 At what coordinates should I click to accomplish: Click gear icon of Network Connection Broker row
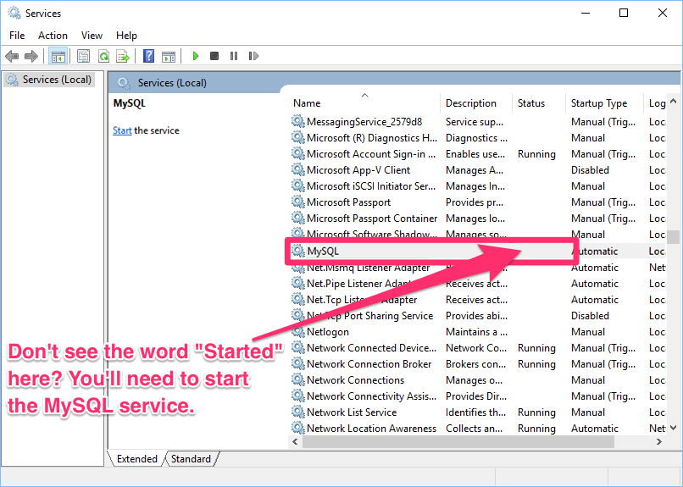[298, 364]
